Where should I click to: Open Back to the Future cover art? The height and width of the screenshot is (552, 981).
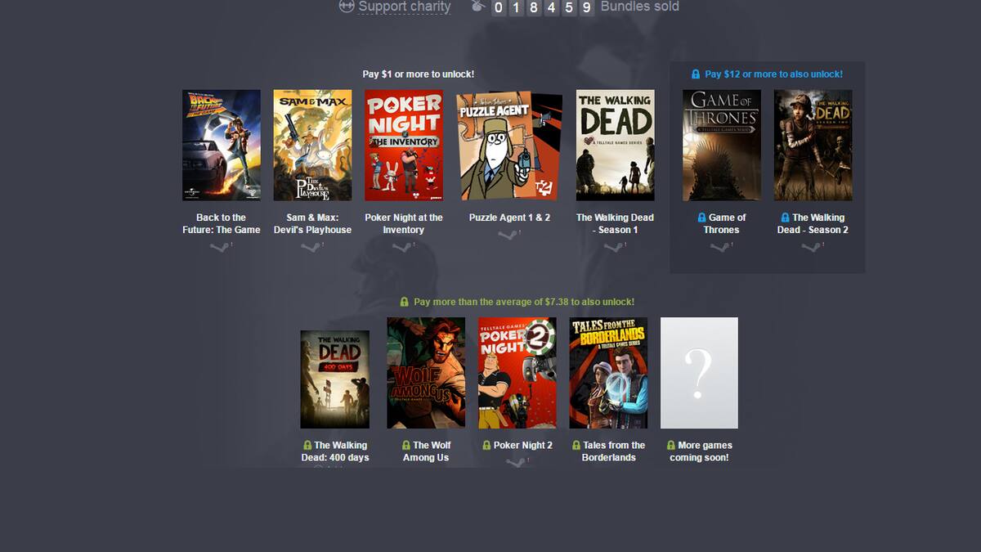221,145
